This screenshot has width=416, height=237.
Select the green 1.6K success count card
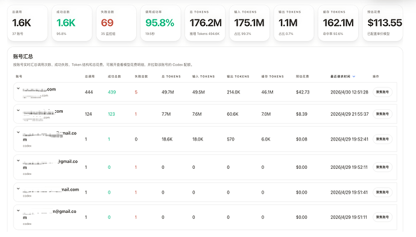click(72, 23)
